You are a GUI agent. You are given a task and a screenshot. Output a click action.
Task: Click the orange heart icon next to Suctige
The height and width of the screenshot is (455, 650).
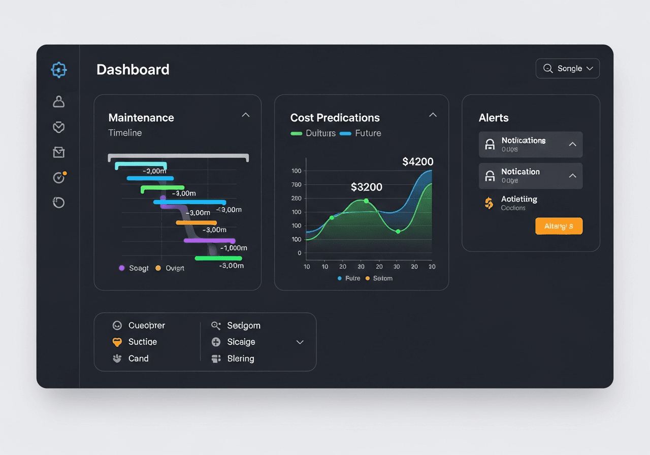click(x=117, y=342)
